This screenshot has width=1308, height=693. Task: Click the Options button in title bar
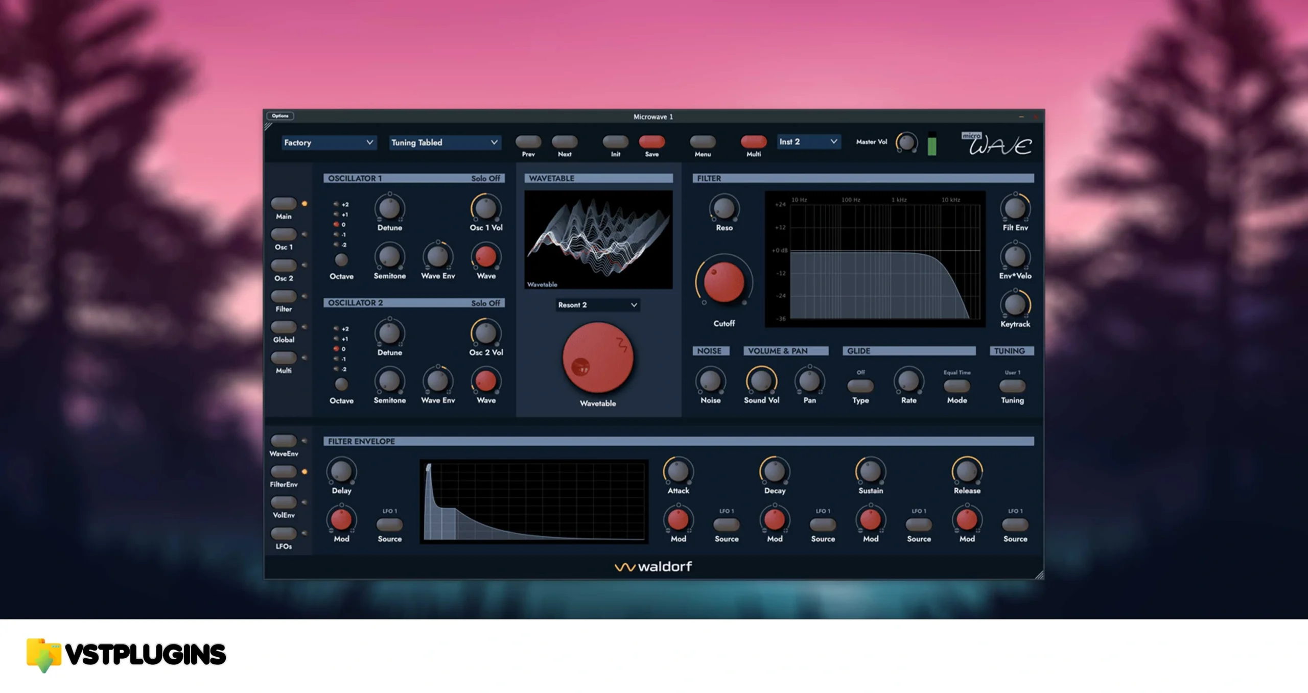coord(280,116)
